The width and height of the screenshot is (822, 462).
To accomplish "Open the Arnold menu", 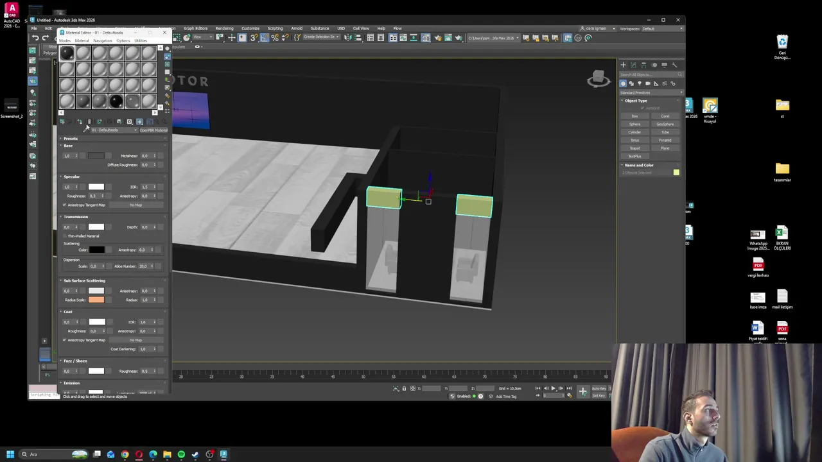I will (297, 29).
